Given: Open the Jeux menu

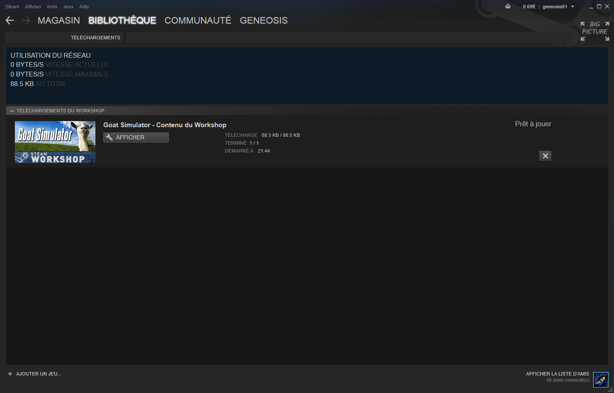Looking at the screenshot, I should (68, 7).
